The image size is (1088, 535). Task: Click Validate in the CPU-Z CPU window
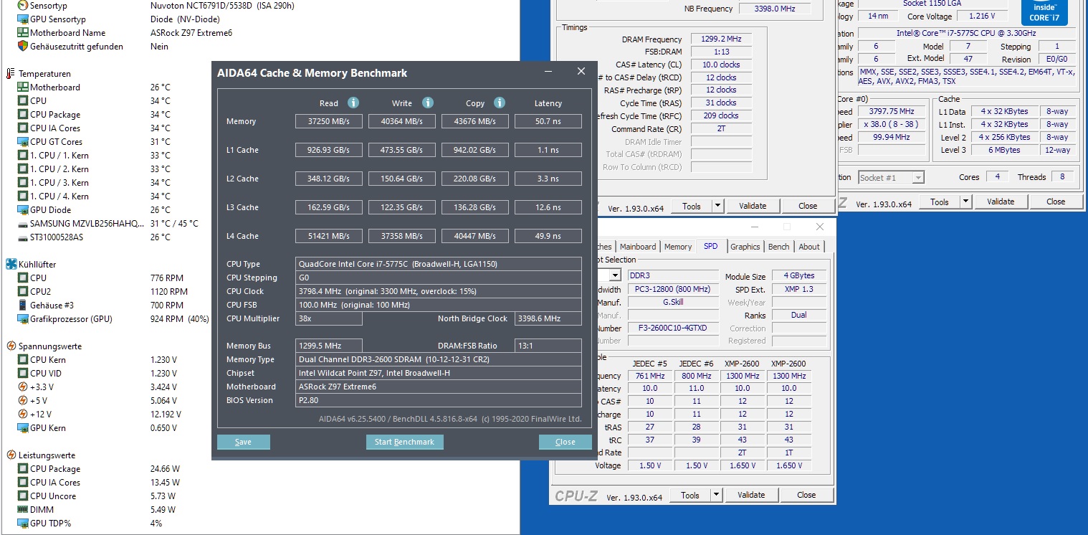click(1001, 202)
